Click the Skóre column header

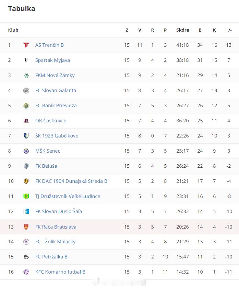click(x=182, y=30)
